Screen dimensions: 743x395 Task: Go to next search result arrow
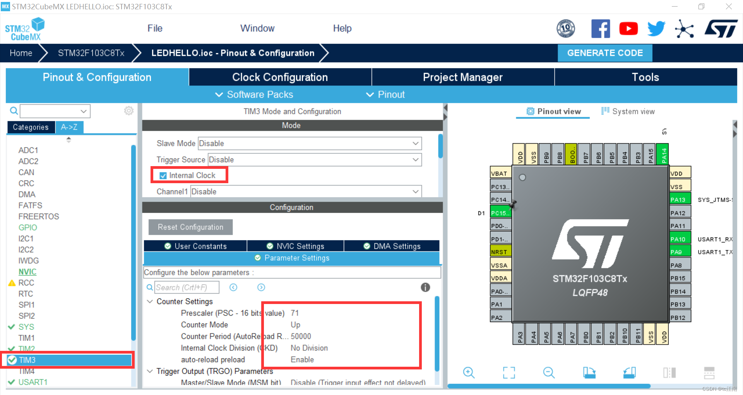(261, 287)
